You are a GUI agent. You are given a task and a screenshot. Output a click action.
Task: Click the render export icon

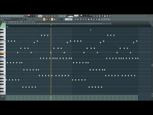coord(107,16)
